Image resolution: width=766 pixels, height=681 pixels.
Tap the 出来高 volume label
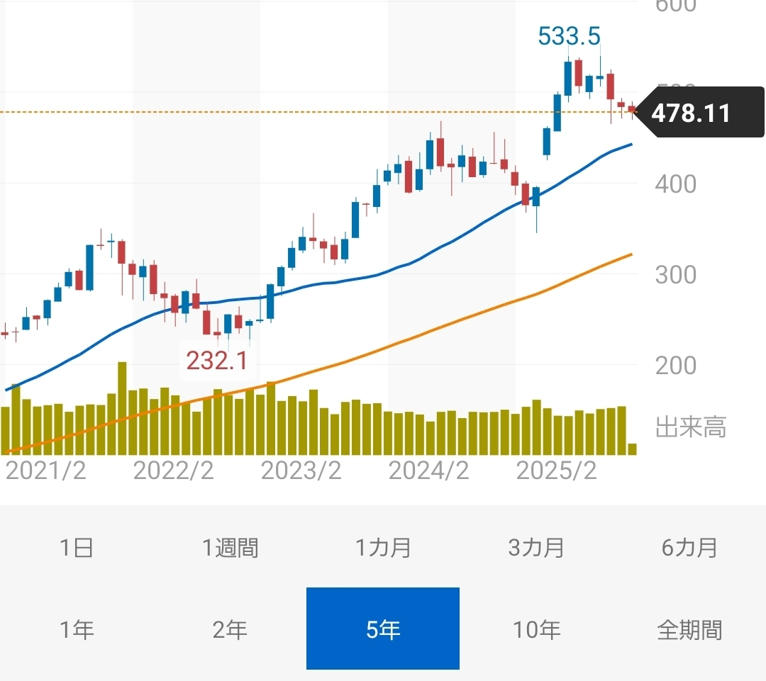tap(691, 428)
